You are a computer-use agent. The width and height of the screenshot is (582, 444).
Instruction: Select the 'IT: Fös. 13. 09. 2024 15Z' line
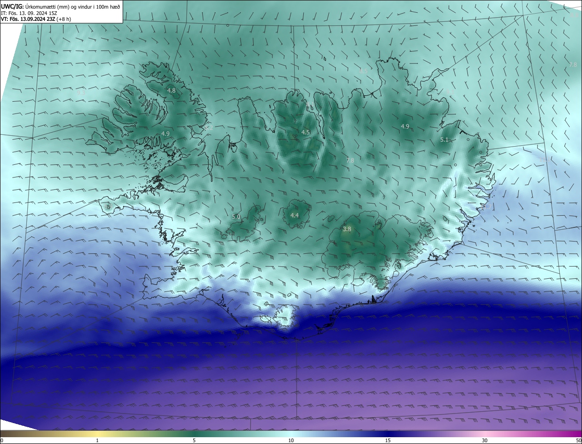(x=29, y=13)
